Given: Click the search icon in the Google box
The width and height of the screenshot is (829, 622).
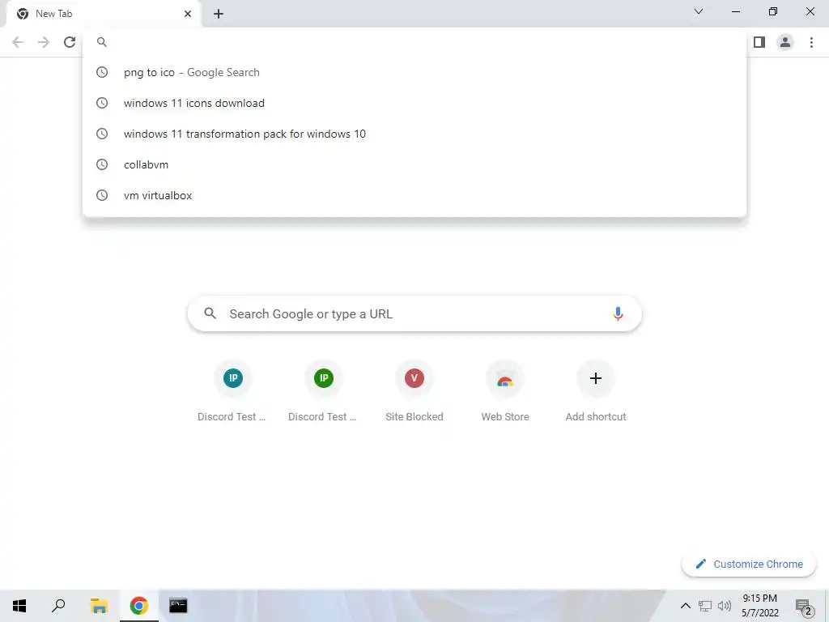Looking at the screenshot, I should (x=210, y=313).
